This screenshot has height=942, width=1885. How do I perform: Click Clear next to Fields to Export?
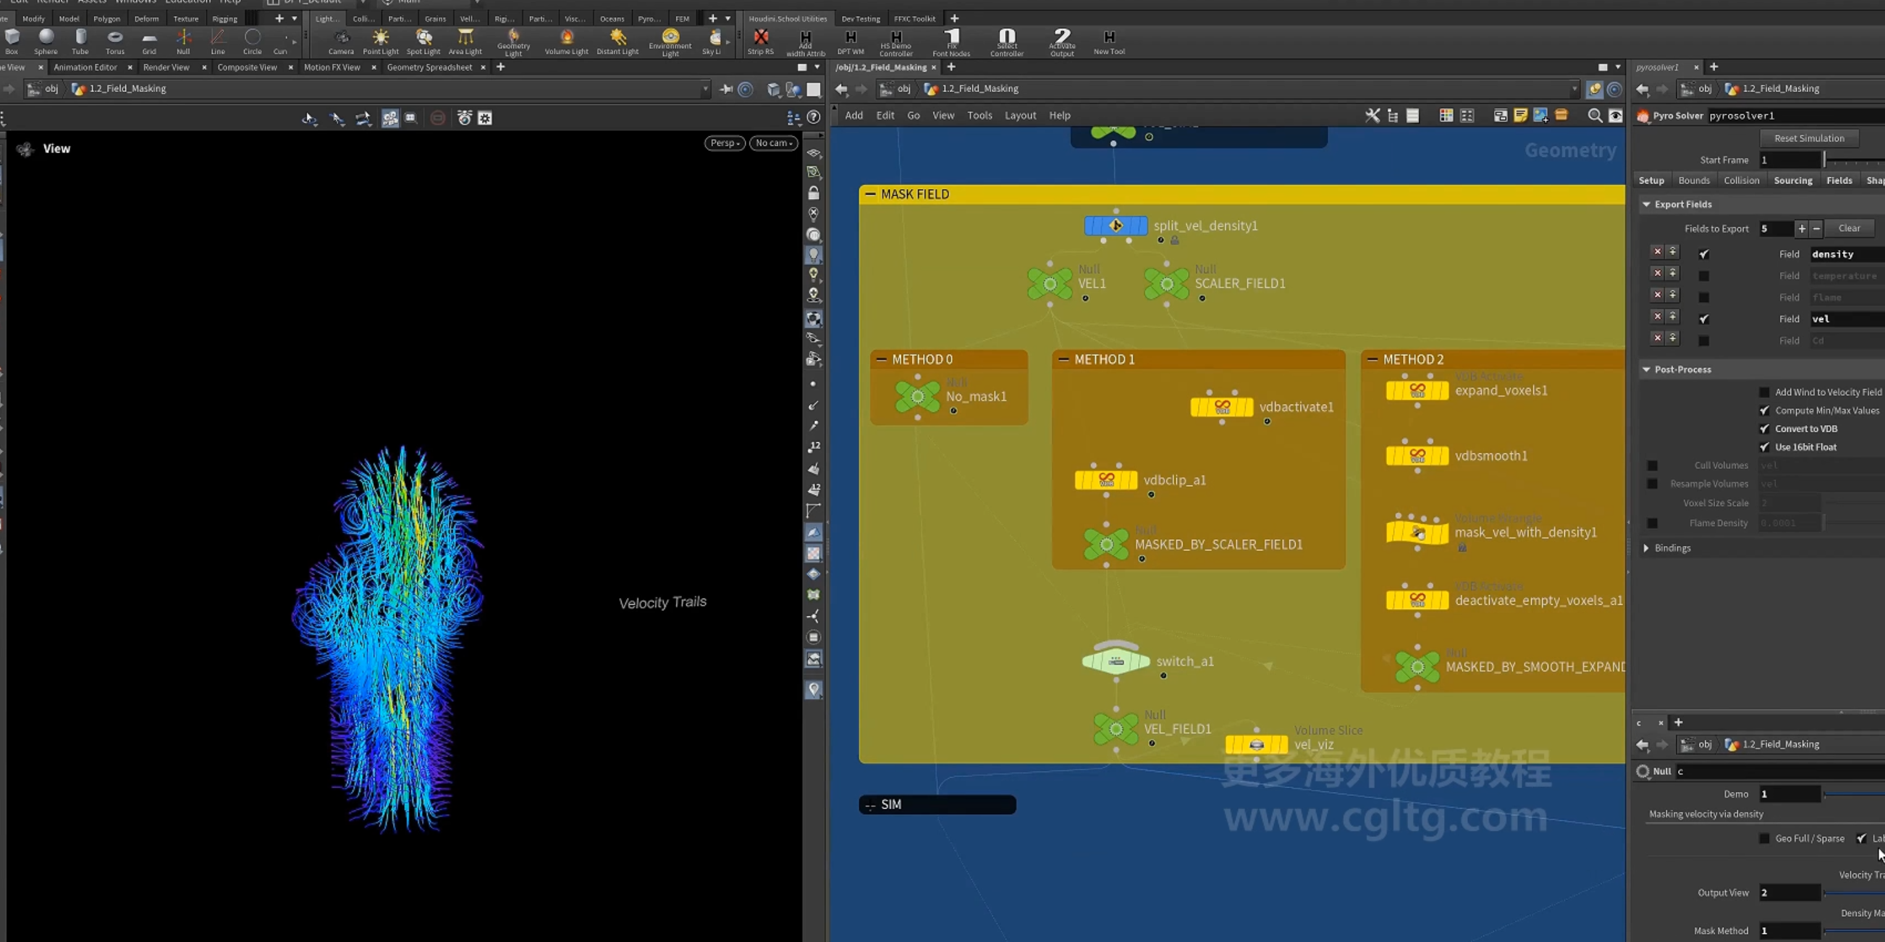point(1849,228)
